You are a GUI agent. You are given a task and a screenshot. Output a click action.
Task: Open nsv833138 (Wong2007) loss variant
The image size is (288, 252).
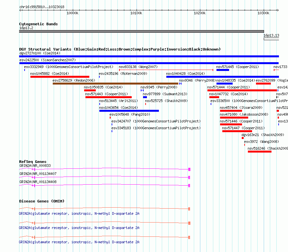click(166, 70)
